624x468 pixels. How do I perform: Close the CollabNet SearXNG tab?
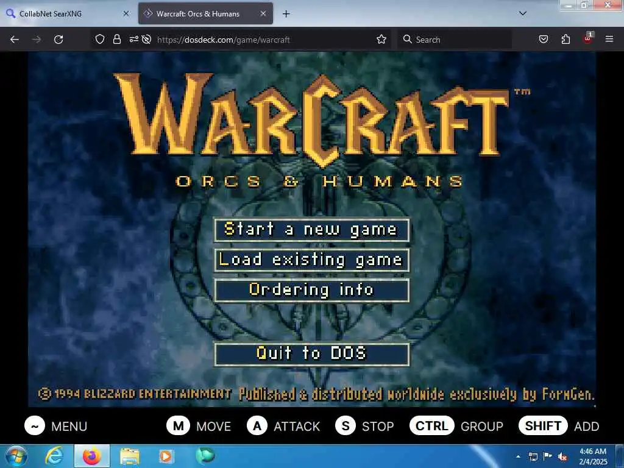126,13
